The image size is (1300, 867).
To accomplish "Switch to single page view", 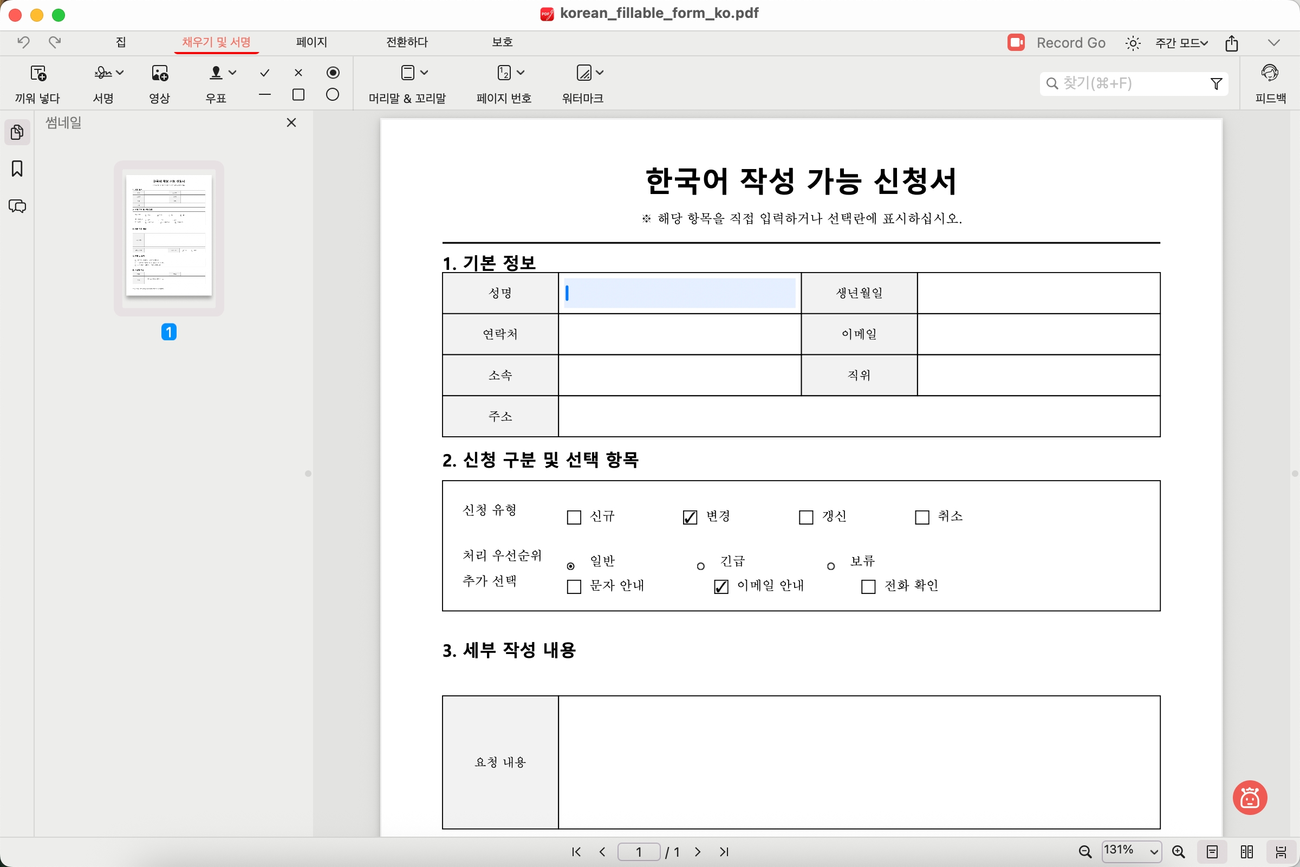I will (1212, 852).
